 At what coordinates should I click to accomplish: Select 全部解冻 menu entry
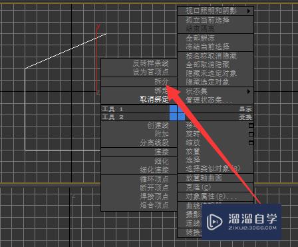tap(200, 38)
